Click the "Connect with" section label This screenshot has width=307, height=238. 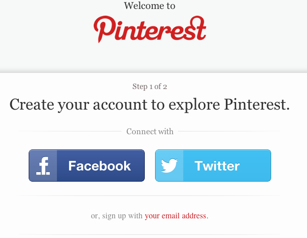click(x=150, y=132)
